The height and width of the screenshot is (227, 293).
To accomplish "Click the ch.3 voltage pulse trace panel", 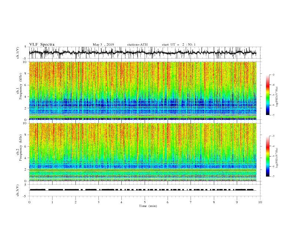I will coord(145,190).
